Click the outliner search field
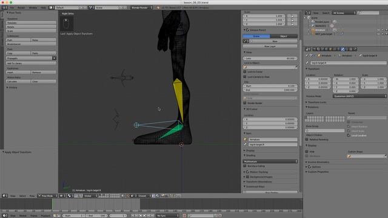The height and width of the screenshot is (218, 388). (368, 13)
